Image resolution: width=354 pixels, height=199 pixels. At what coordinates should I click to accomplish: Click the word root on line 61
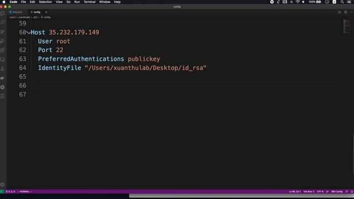(63, 41)
